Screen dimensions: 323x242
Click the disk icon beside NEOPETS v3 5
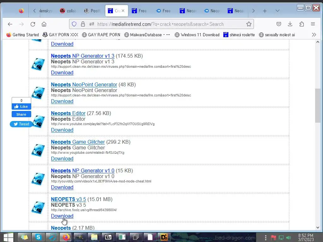(38, 208)
